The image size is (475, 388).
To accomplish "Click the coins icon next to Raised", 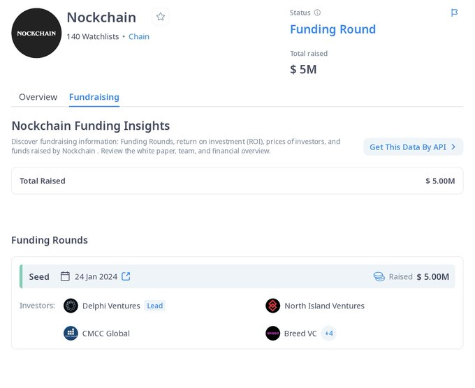I will pos(379,276).
